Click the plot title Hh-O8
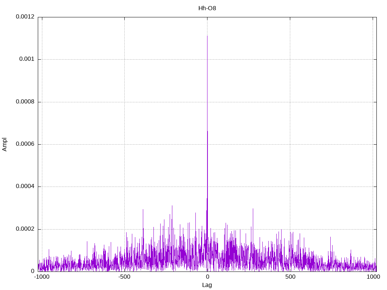Screen dimensions: 387x290 coord(207,8)
